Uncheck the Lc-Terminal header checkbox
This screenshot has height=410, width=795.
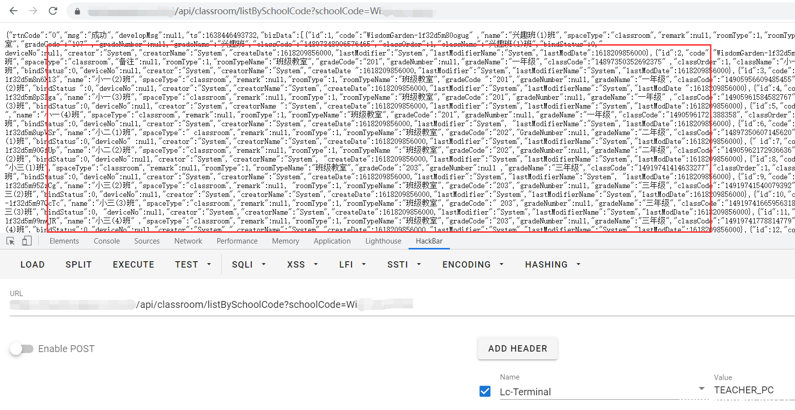pos(485,391)
